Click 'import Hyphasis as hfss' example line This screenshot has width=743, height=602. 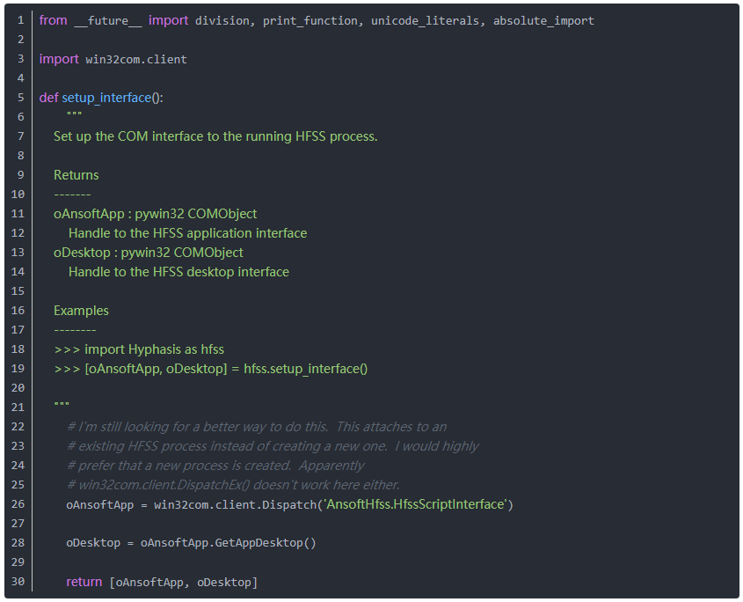tap(154, 349)
